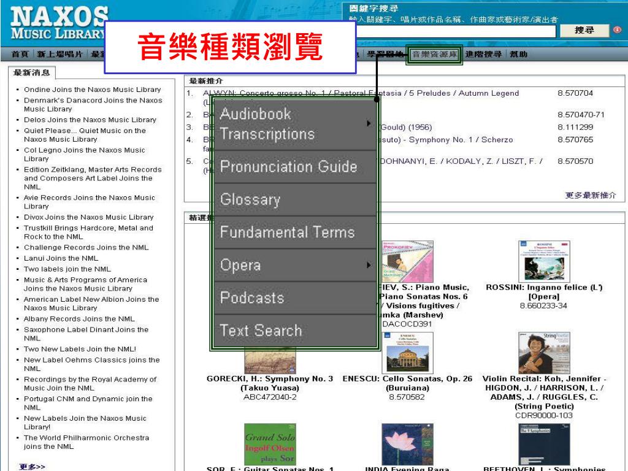Expand the Opera submenu arrow
Image resolution: width=628 pixels, height=471 pixels.
(369, 265)
